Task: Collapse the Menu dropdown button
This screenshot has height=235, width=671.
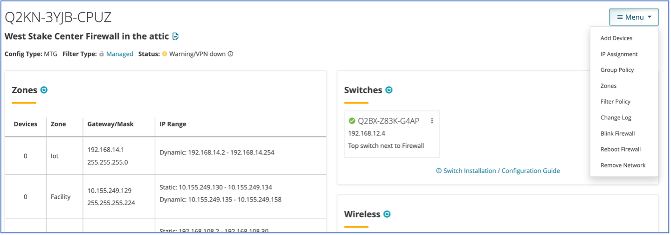Action: click(x=634, y=17)
